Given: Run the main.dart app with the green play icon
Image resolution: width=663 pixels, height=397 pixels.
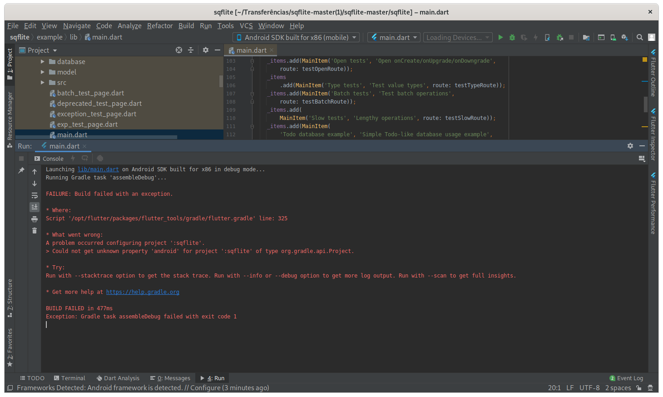Looking at the screenshot, I should tap(500, 37).
